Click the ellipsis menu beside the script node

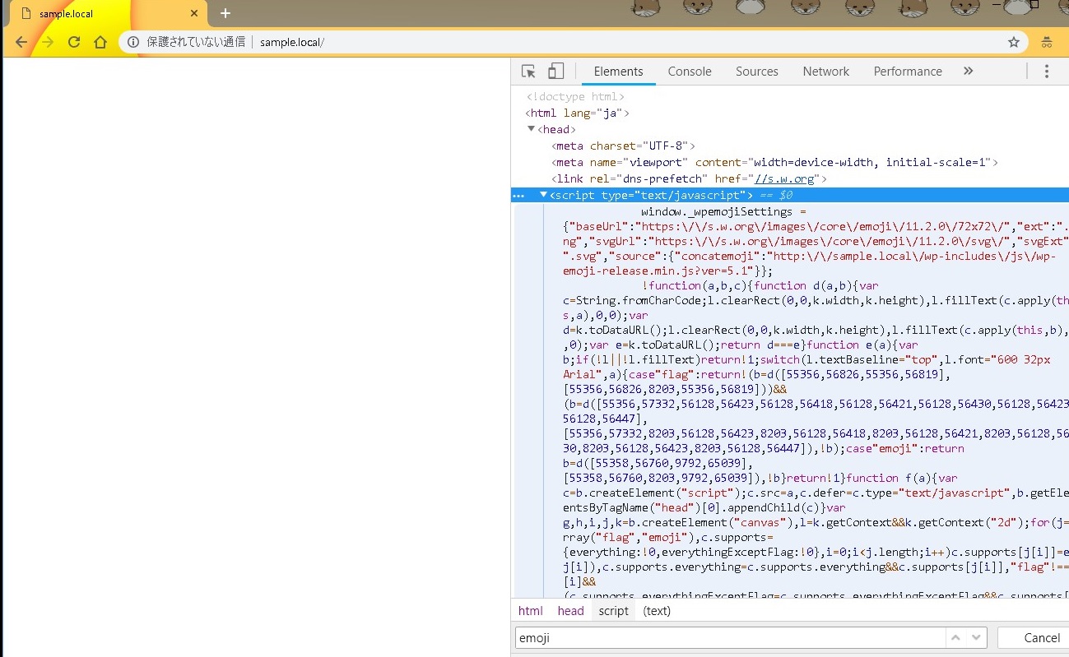pos(518,196)
